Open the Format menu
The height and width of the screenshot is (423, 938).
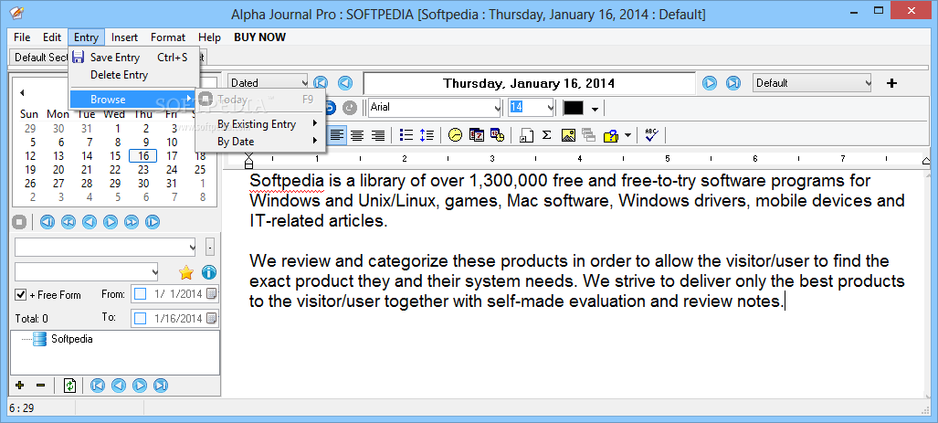click(x=168, y=37)
